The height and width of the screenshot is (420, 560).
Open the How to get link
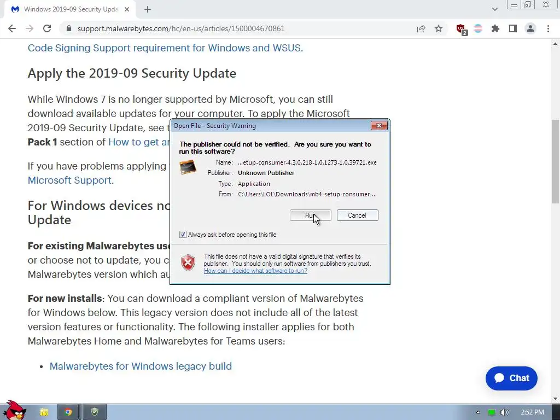pyautogui.click(x=139, y=142)
